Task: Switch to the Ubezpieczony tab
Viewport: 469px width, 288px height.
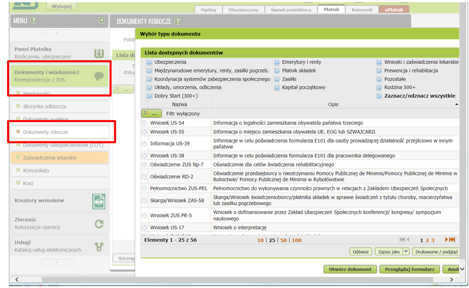Action: [x=244, y=9]
